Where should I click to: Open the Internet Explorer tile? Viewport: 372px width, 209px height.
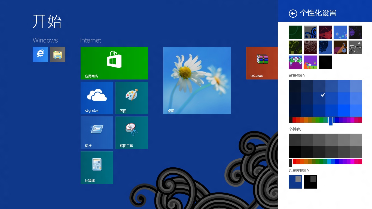[x=40, y=54]
